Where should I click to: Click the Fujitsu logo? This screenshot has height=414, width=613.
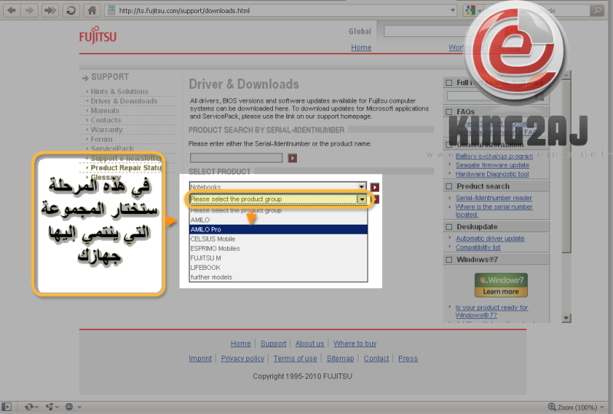(x=98, y=36)
